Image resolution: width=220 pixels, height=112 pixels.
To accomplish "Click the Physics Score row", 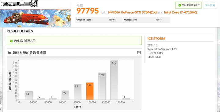I will coord(146,20).
